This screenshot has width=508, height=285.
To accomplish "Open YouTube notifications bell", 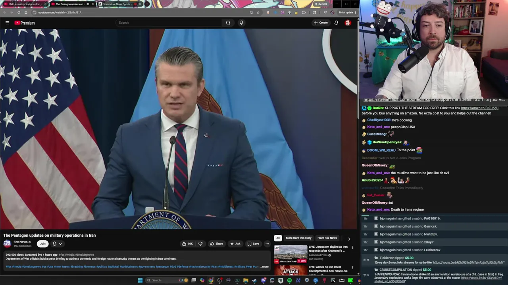I will pos(336,23).
